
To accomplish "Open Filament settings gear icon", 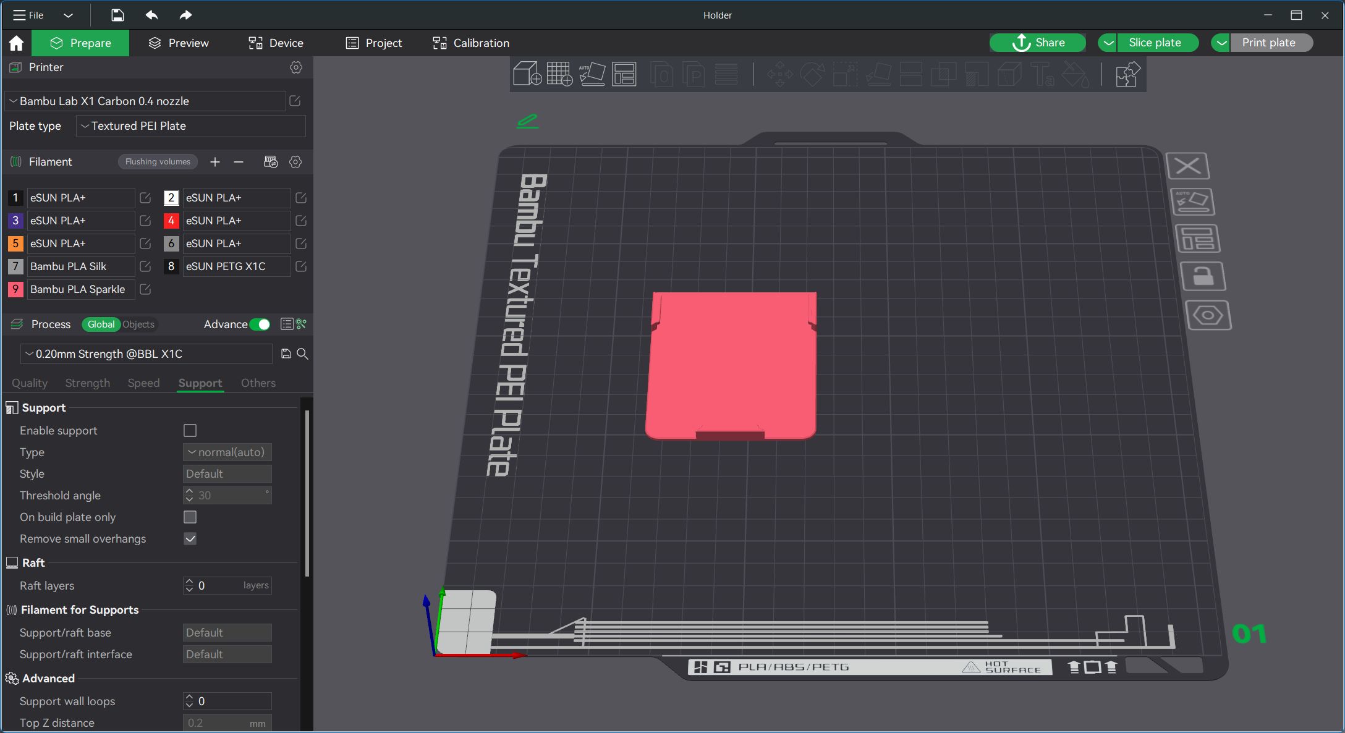I will point(295,162).
